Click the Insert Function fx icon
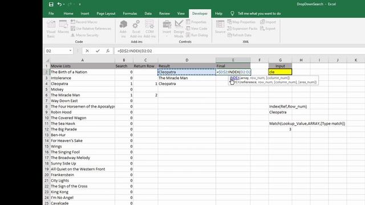Viewport: 365px width, 205px height. [x=108, y=51]
